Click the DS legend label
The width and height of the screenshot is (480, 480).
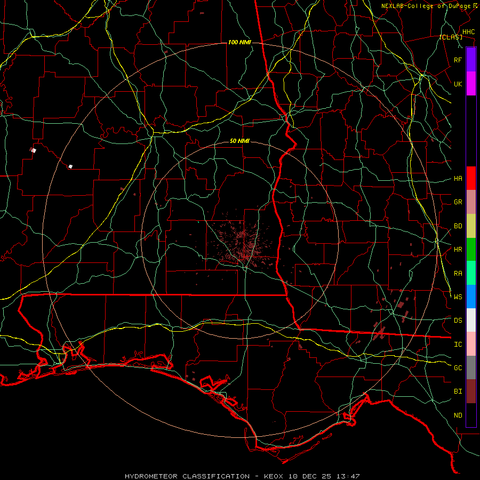pos(458,321)
